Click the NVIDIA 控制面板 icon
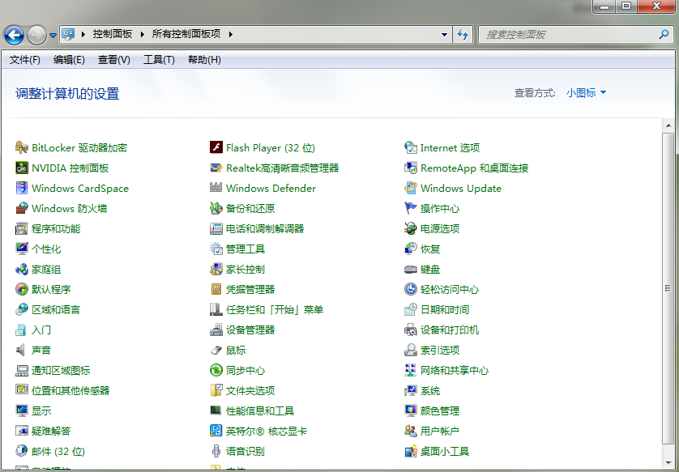The height and width of the screenshot is (472, 679). click(22, 168)
